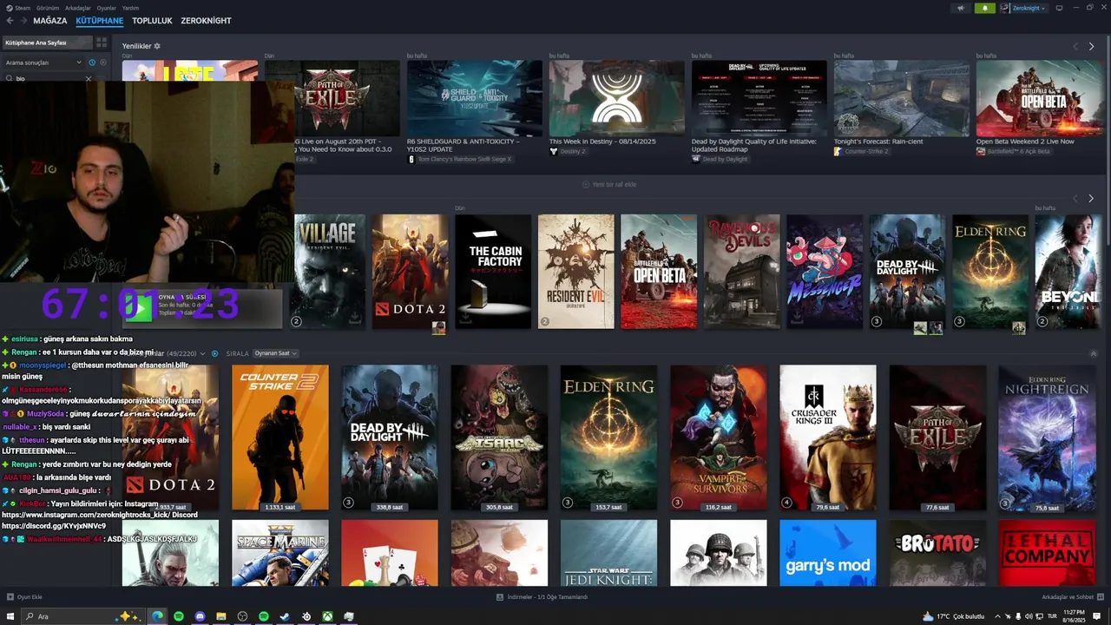This screenshot has width=1111, height=625.
Task: Go back with the navigation back arrow
Action: coord(10,20)
